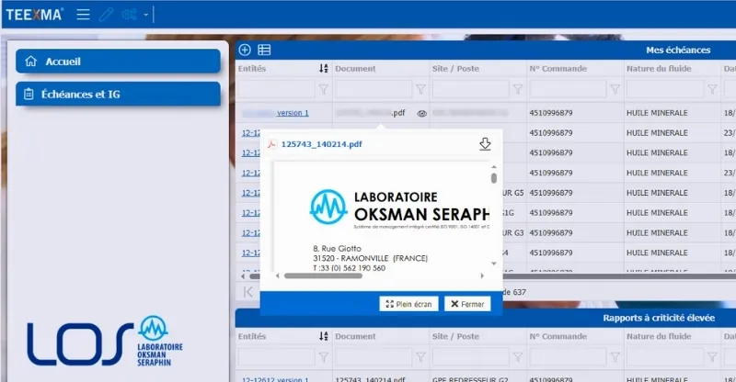This screenshot has width=736, height=382.
Task: Expand the dropdown arrow beside gears icon
Action: (145, 15)
